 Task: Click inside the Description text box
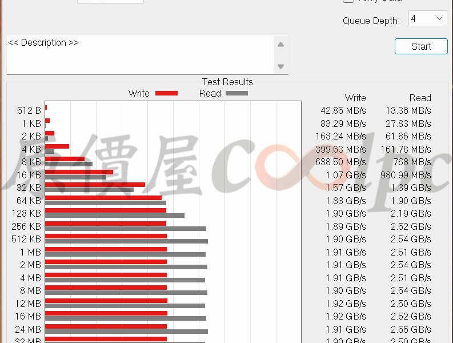140,55
